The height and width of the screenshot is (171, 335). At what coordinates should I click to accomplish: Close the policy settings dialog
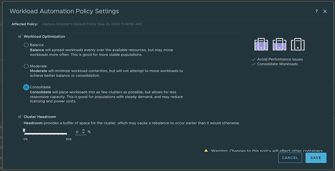325,11
